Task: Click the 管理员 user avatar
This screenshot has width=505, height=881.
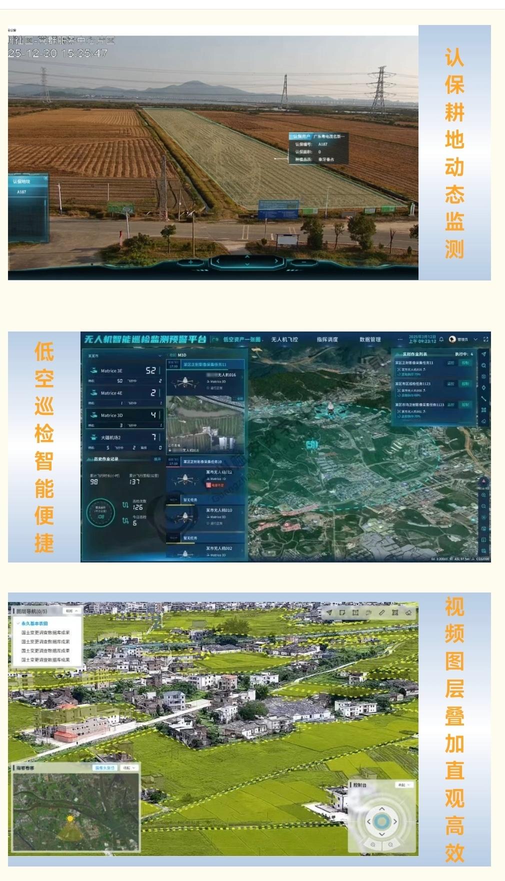Action: click(452, 339)
